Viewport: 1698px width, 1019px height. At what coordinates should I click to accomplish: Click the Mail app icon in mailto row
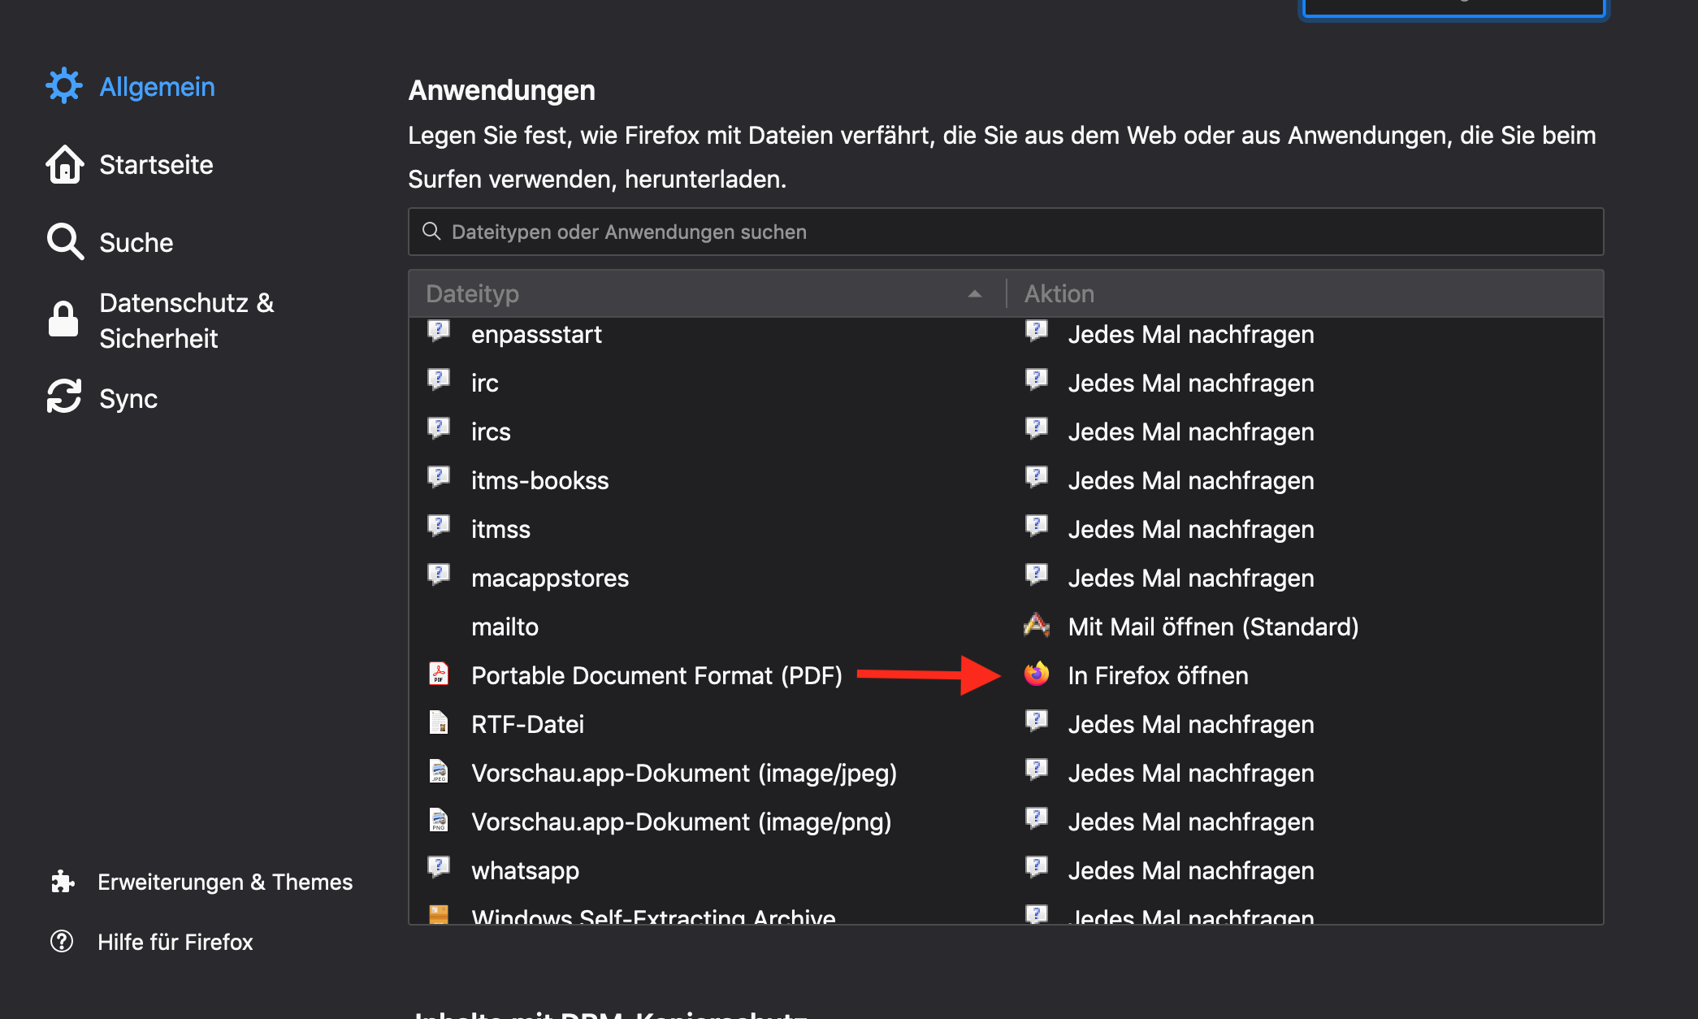[x=1037, y=626]
